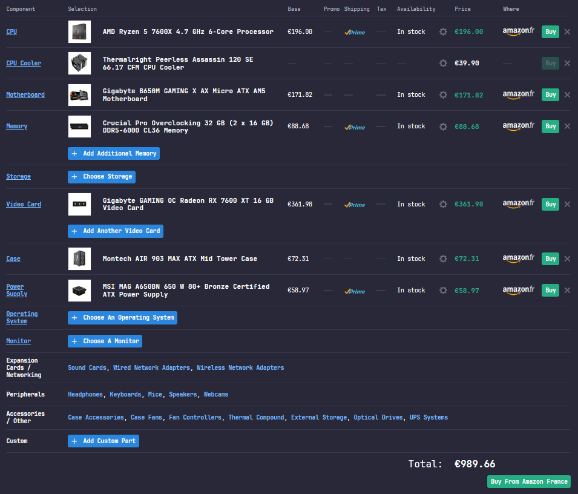Click the Amazon.fr logo in the Motherboard row

518,95
